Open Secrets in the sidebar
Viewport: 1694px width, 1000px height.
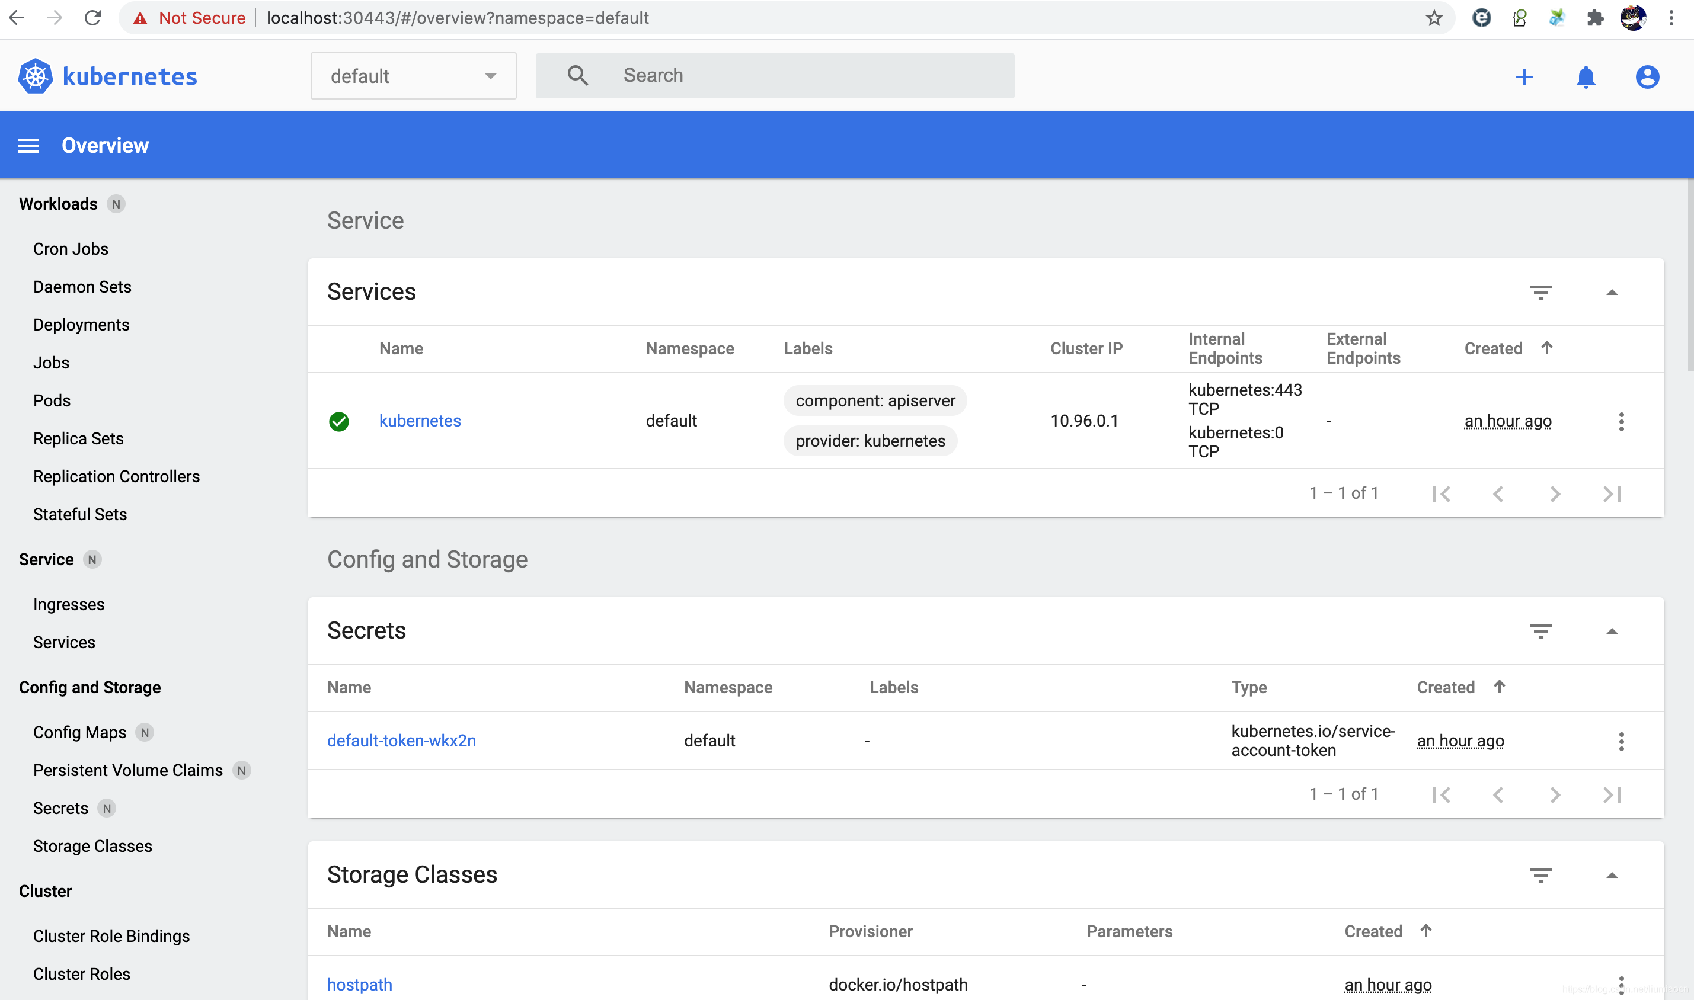click(60, 808)
